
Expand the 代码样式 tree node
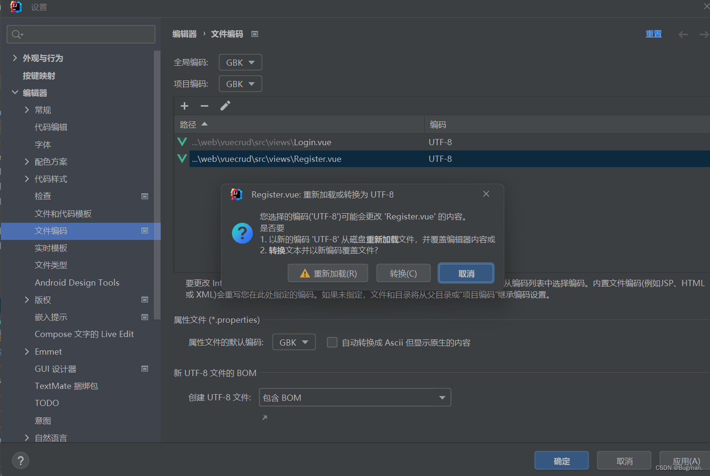[x=27, y=179]
